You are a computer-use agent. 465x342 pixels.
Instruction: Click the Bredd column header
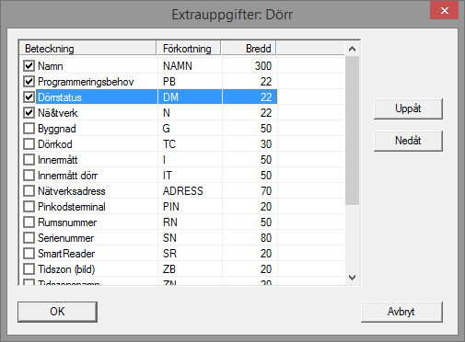[249, 49]
